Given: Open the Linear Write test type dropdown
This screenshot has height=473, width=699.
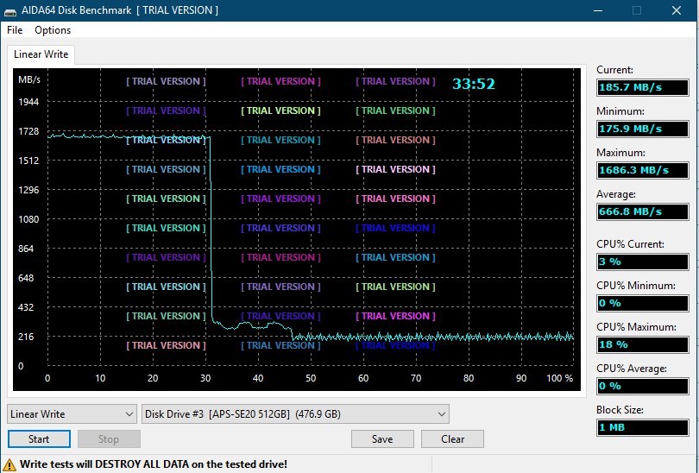Looking at the screenshot, I should point(72,414).
